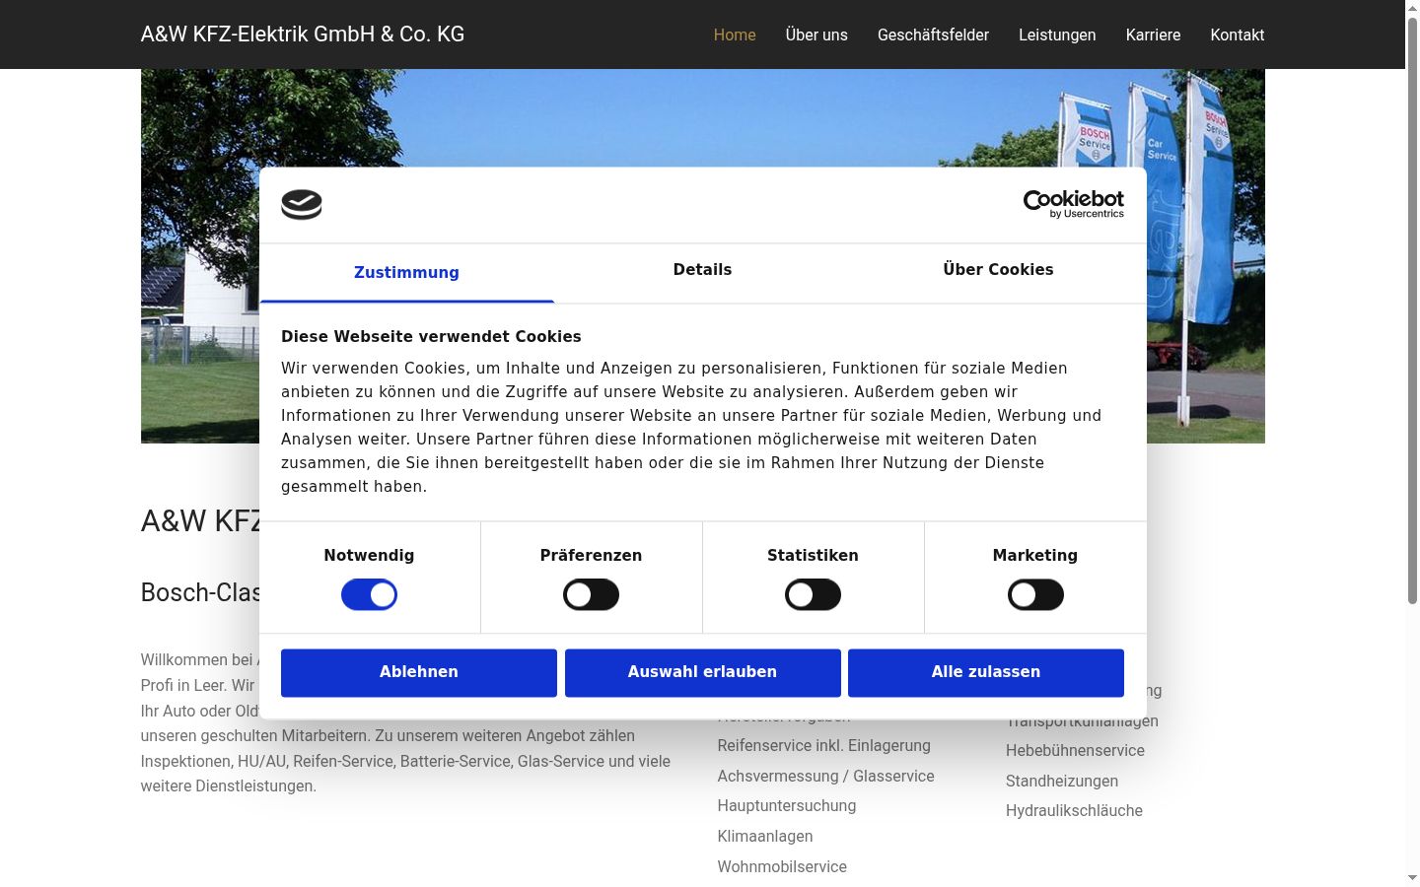Open the Details tab
The width and height of the screenshot is (1420, 887).
[702, 270]
